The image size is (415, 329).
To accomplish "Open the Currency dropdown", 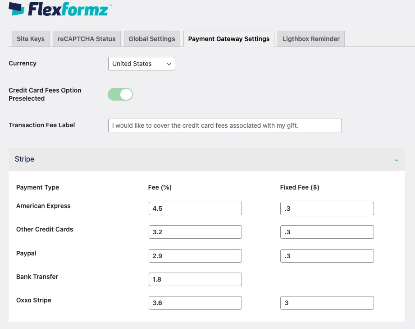I will click(141, 64).
